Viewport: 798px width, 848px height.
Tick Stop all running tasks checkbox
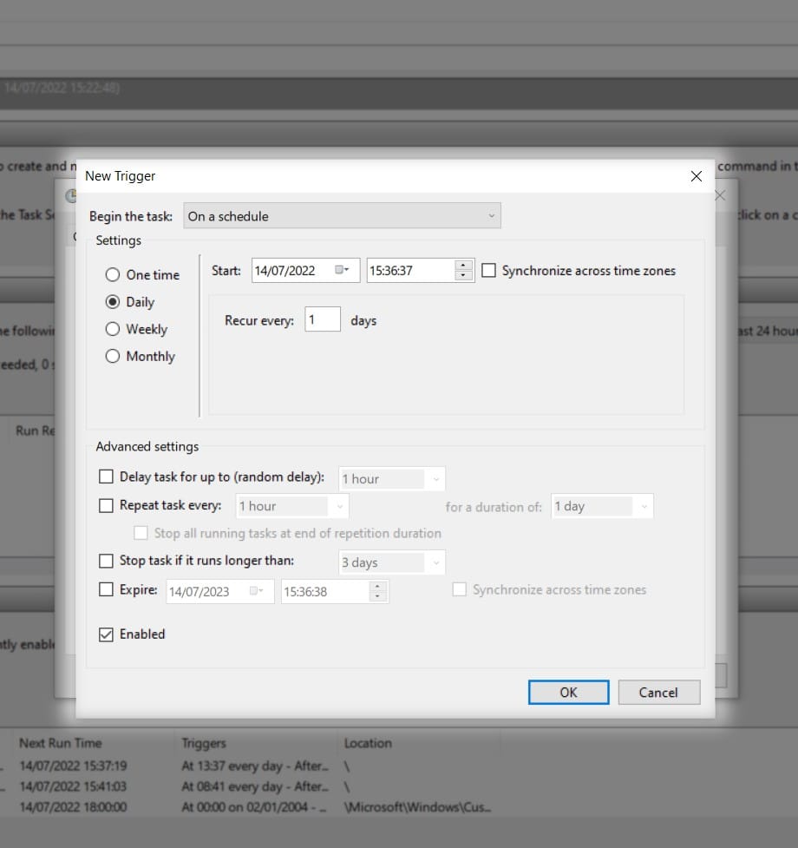(x=141, y=533)
